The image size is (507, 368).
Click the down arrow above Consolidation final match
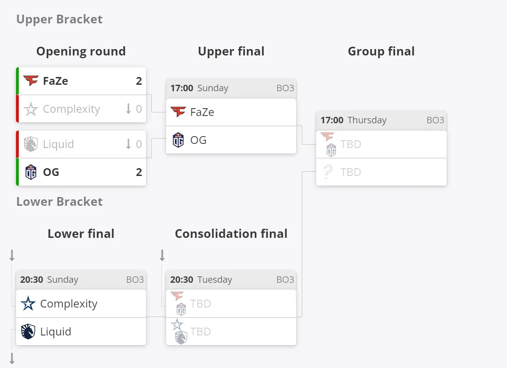pyautogui.click(x=162, y=255)
